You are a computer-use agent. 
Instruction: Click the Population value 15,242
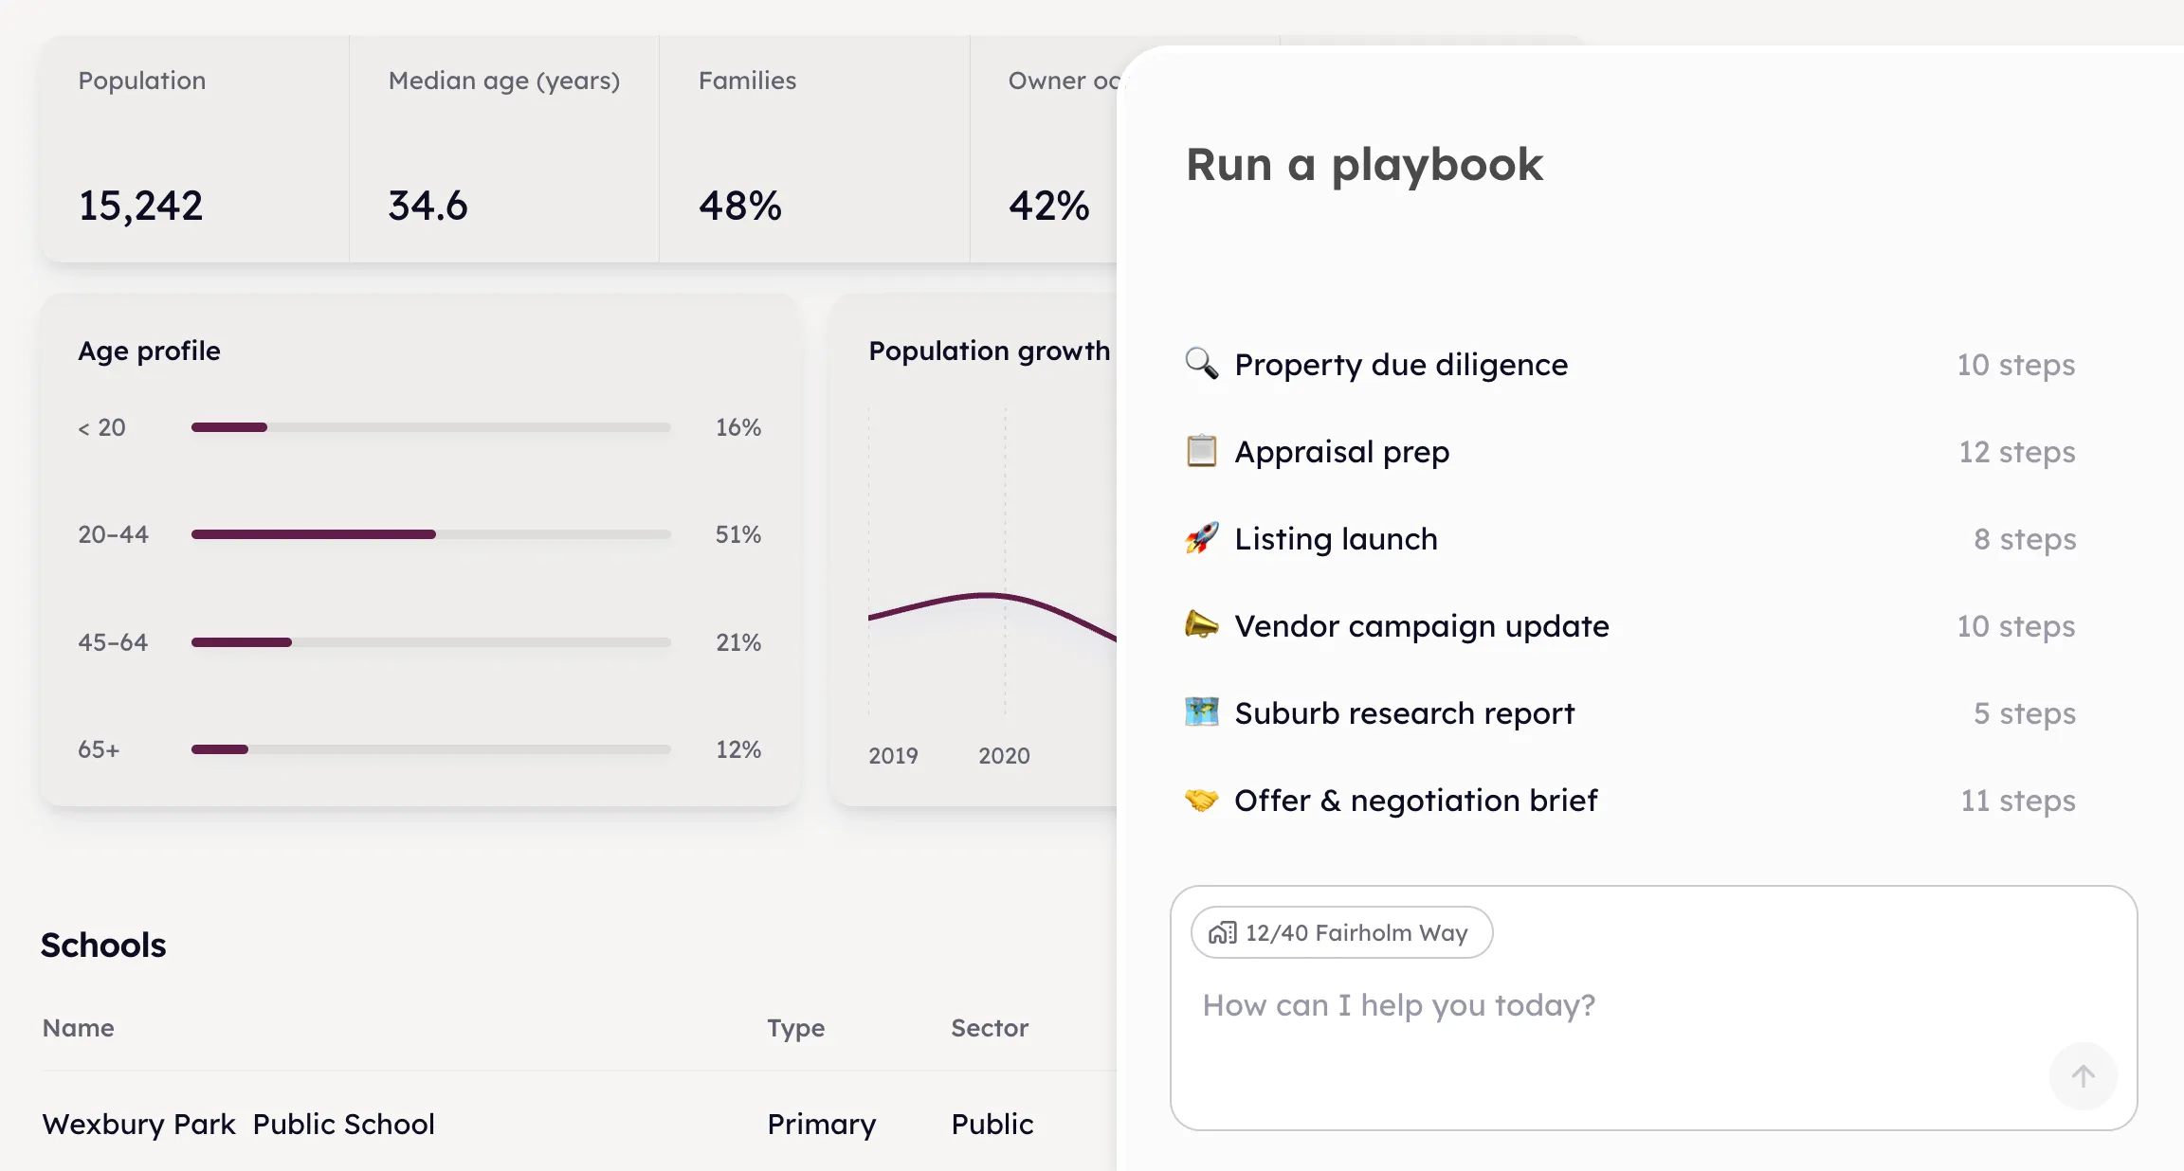pyautogui.click(x=140, y=206)
